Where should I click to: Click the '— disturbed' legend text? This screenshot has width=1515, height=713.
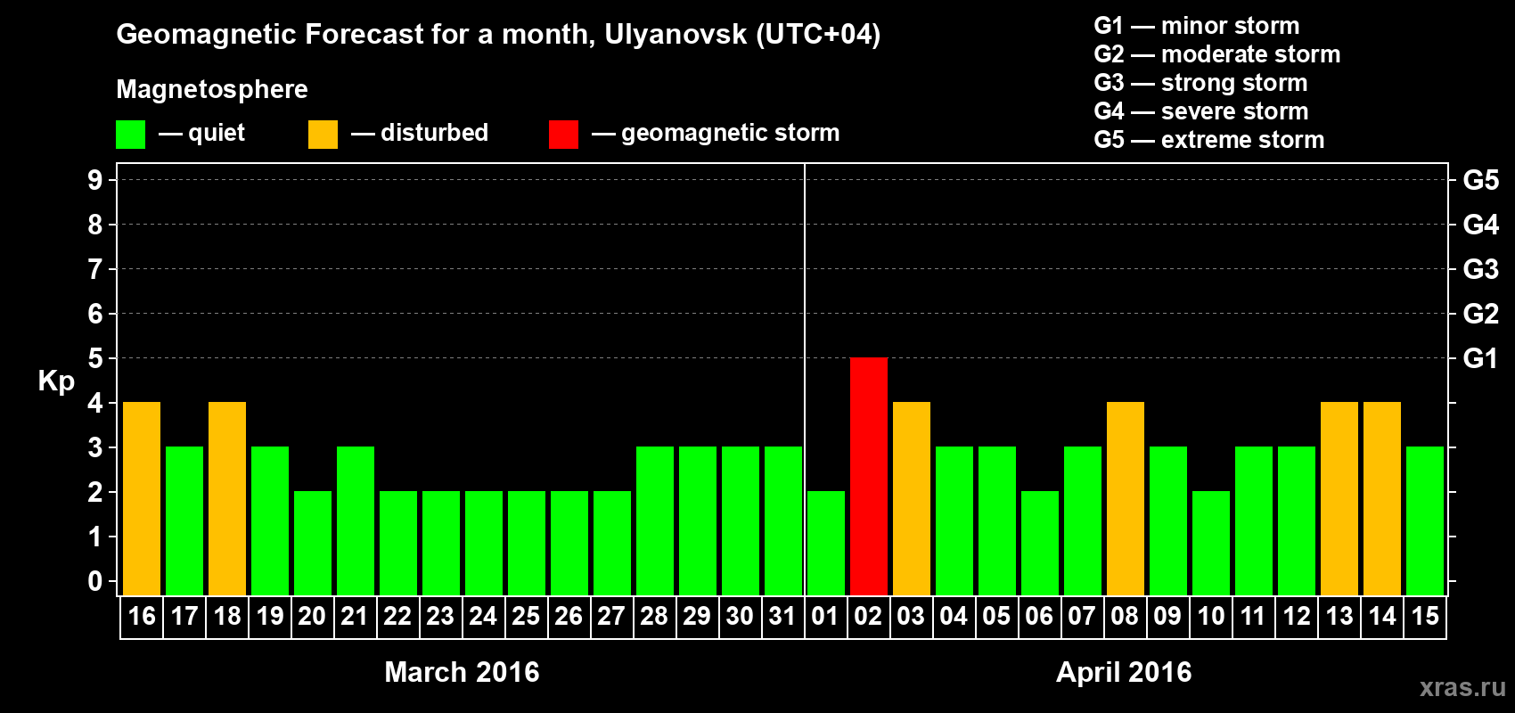click(420, 133)
